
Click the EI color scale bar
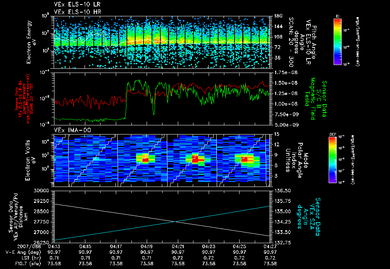tap(337, 41)
